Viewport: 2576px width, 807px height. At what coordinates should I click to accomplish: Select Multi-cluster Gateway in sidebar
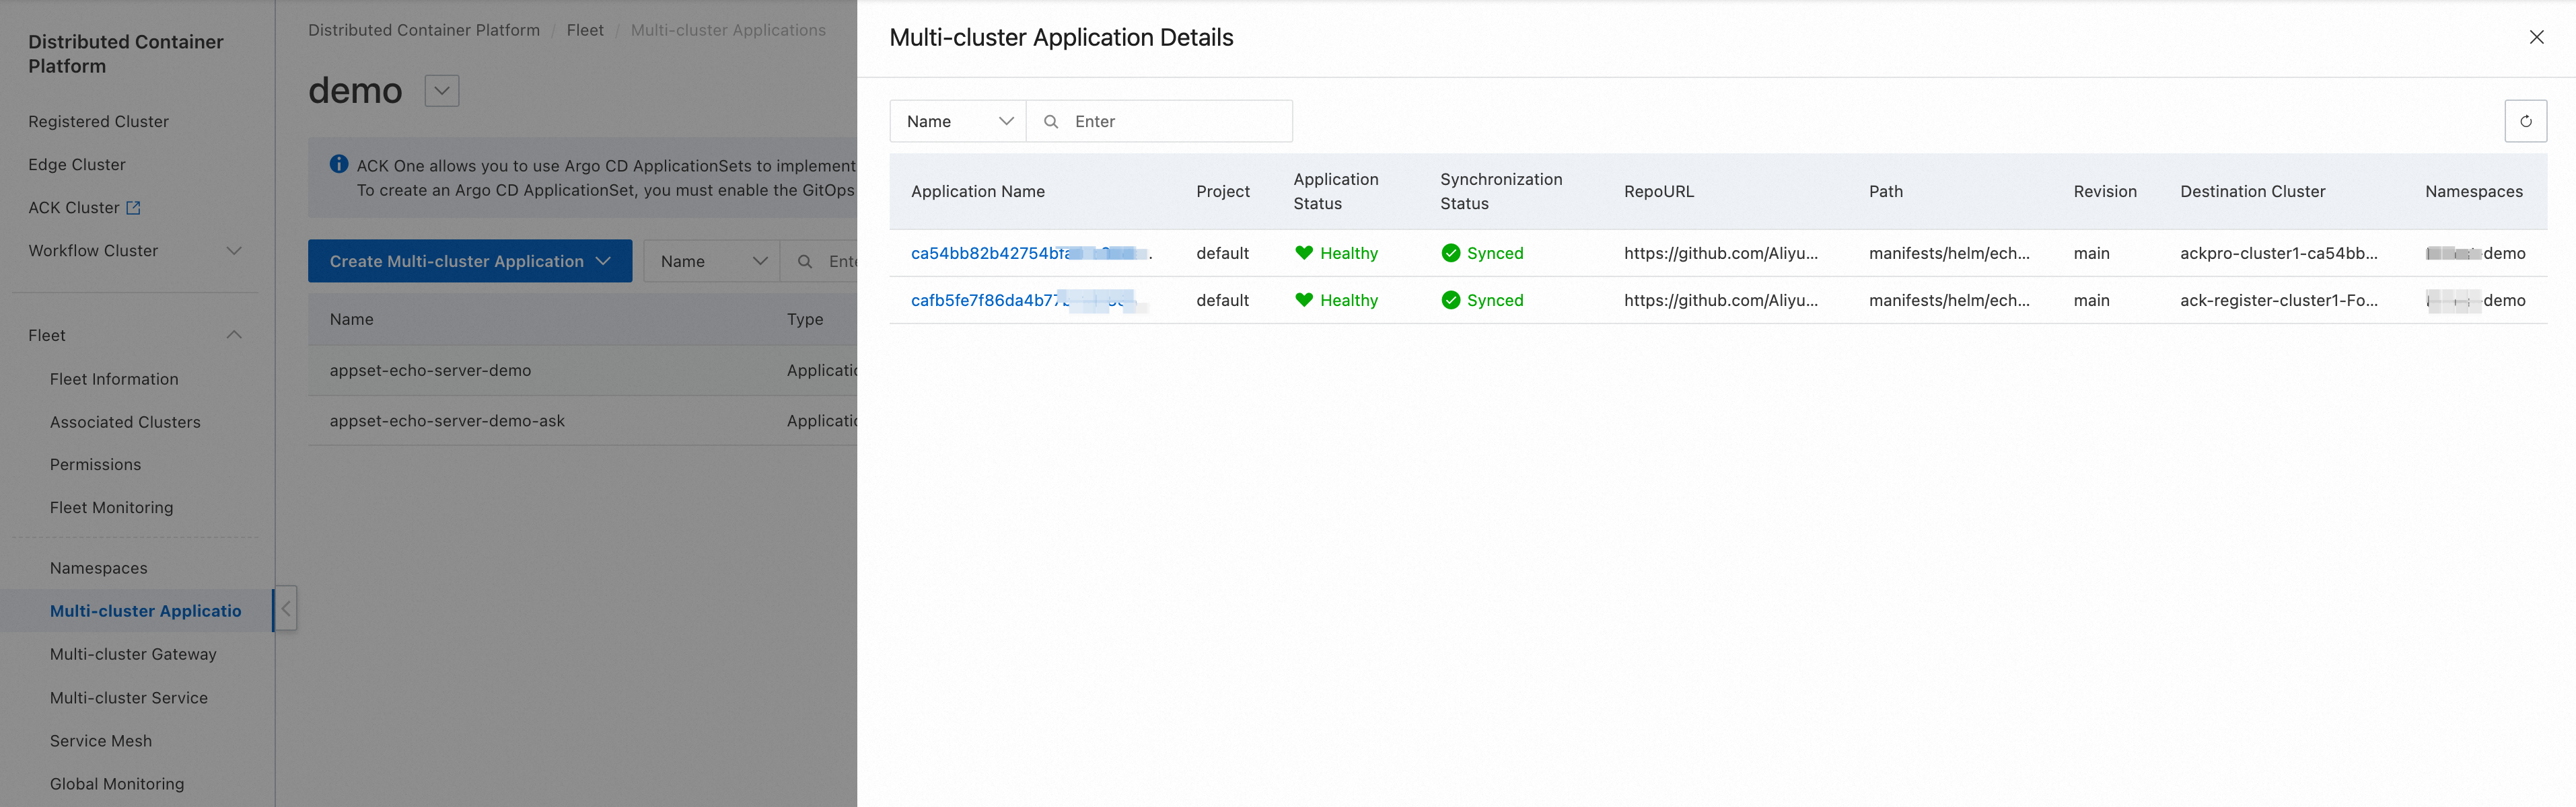[133, 654]
